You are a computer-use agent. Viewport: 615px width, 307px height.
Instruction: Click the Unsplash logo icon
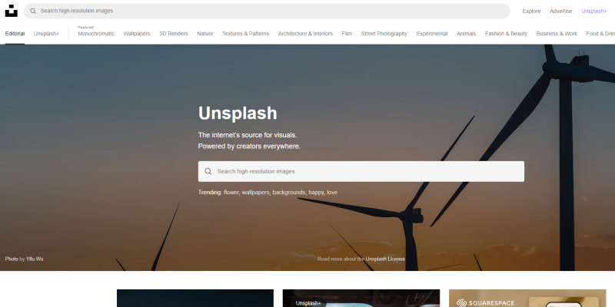tap(11, 11)
